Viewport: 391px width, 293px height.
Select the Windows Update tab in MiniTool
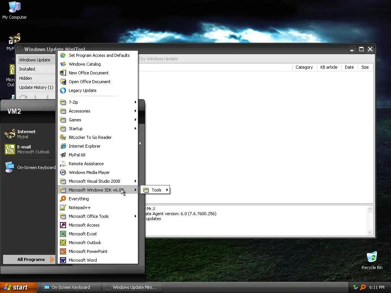point(36,60)
